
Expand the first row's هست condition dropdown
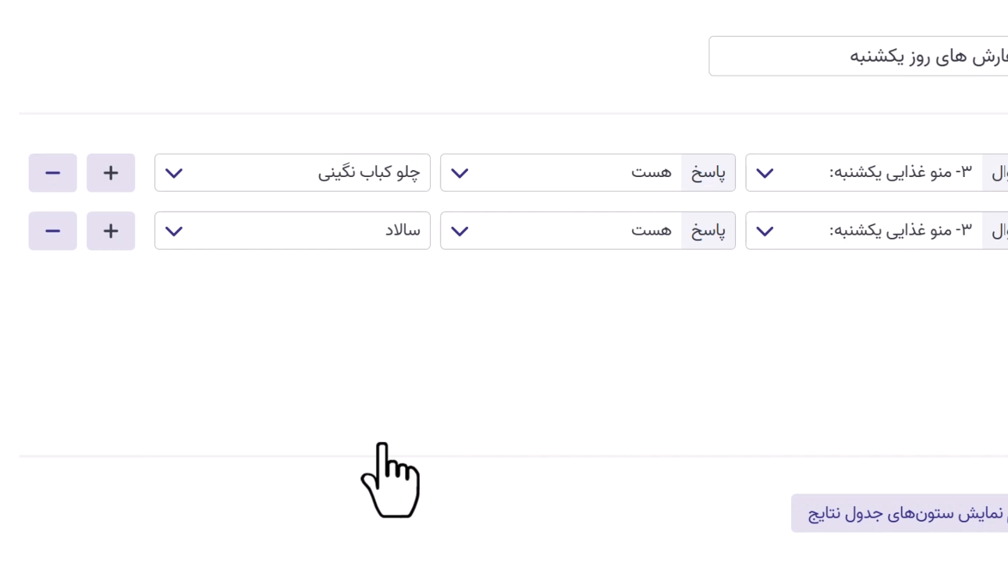[x=562, y=172]
